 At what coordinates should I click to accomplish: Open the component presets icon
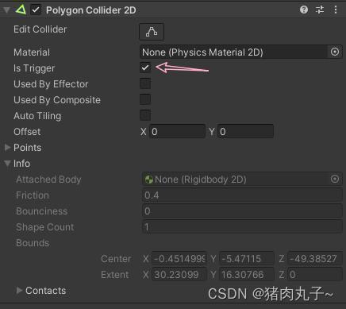(320, 10)
